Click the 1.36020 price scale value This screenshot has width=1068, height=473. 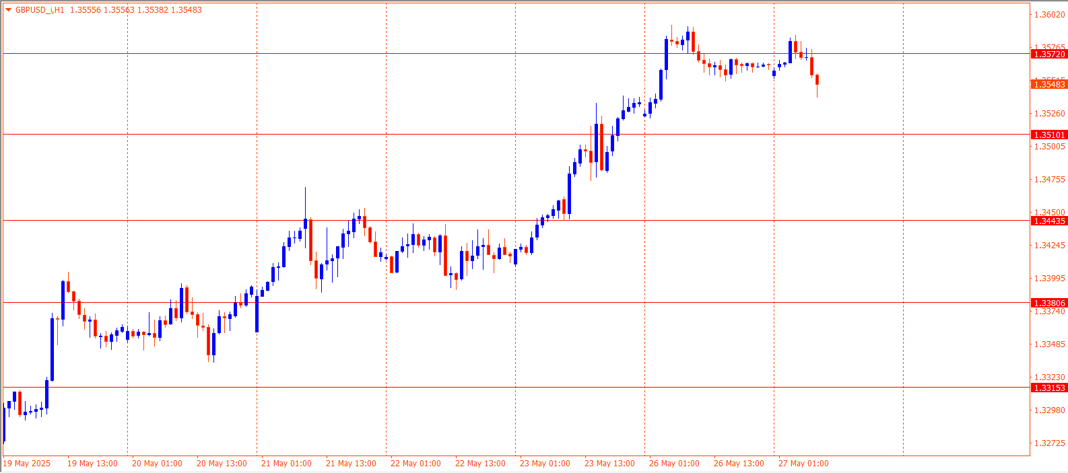pyautogui.click(x=1050, y=15)
